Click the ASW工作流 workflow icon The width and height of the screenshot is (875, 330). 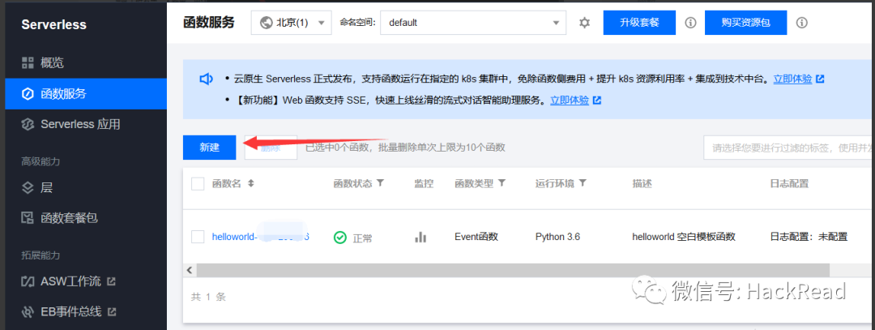coord(28,281)
